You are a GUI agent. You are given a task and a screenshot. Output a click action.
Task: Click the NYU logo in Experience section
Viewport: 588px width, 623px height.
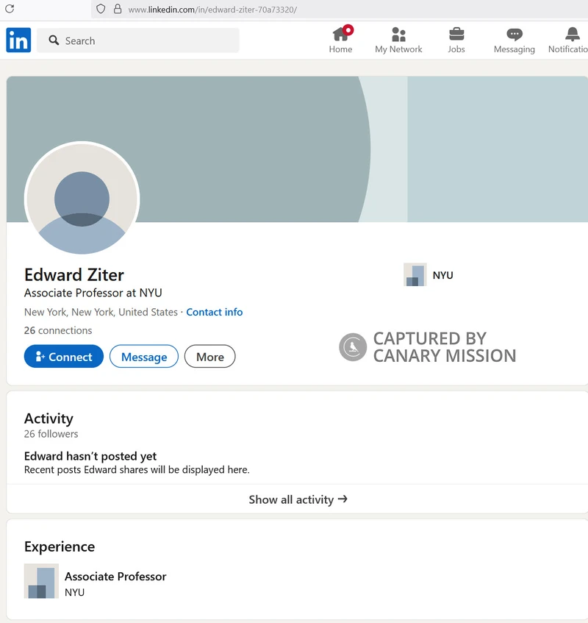pyautogui.click(x=41, y=581)
